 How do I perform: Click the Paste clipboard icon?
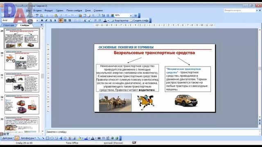56,16
